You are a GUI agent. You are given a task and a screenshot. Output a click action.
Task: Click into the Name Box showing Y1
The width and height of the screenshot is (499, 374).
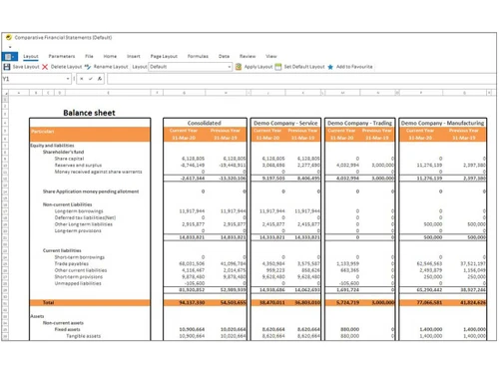coord(33,79)
